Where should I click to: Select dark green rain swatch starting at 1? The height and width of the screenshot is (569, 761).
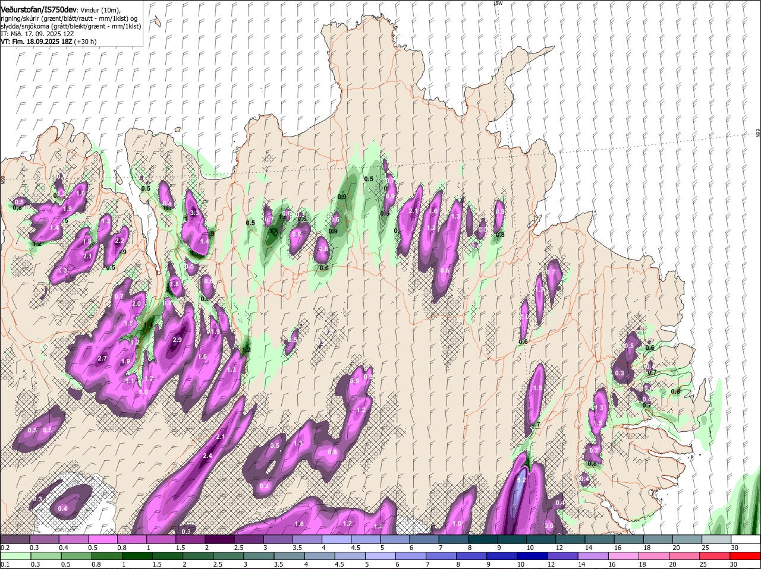point(138,556)
